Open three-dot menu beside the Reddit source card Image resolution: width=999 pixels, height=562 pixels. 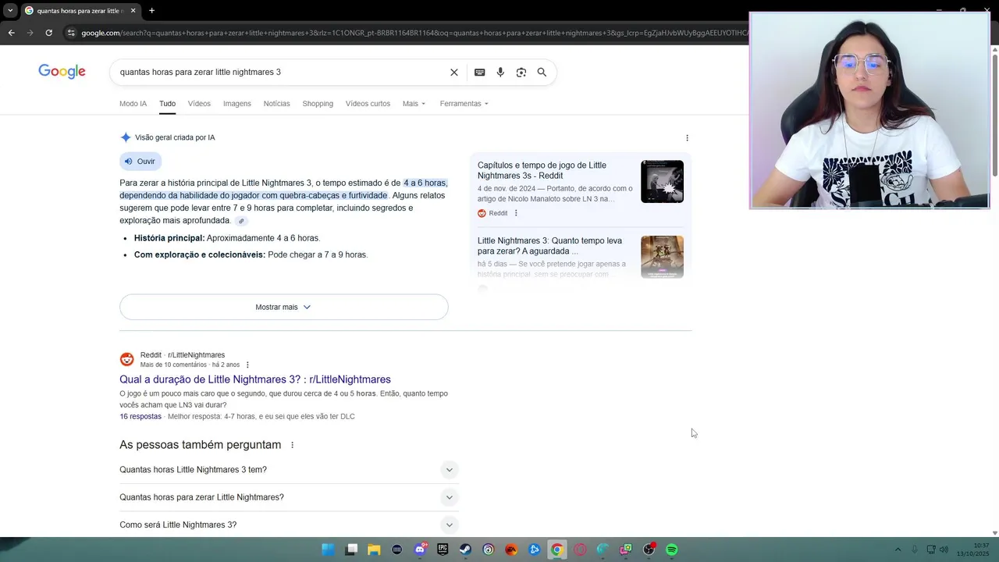[516, 213]
